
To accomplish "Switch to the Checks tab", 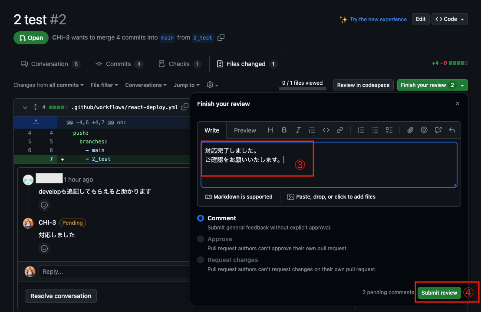I will click(x=179, y=64).
